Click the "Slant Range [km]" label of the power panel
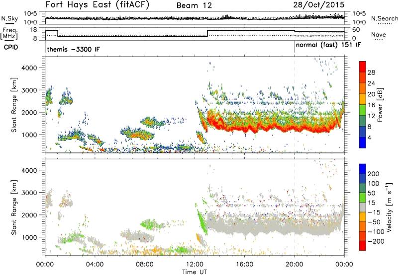The width and height of the screenshot is (398, 275). click(x=14, y=105)
